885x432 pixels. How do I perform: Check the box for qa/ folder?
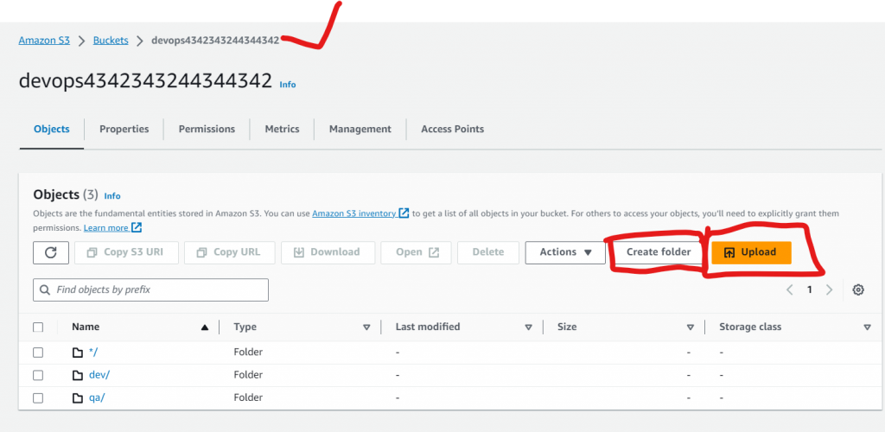pyautogui.click(x=38, y=398)
